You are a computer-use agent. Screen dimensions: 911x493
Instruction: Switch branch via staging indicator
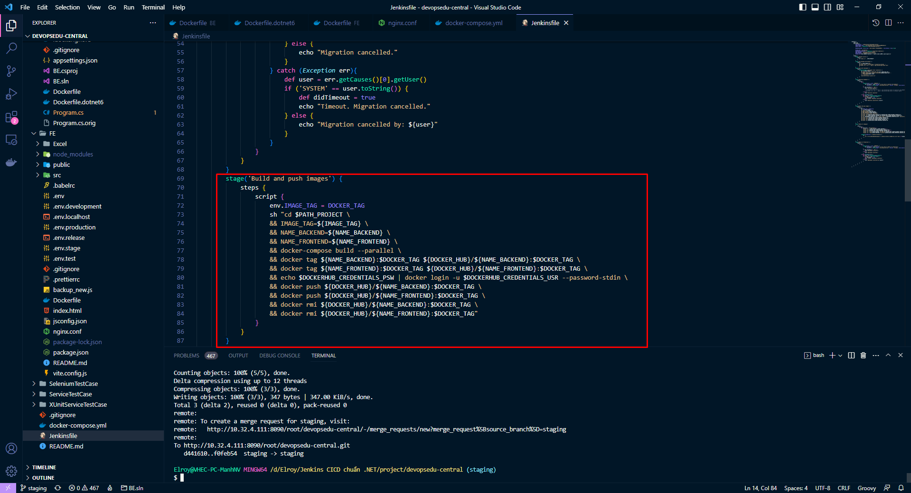(x=34, y=488)
